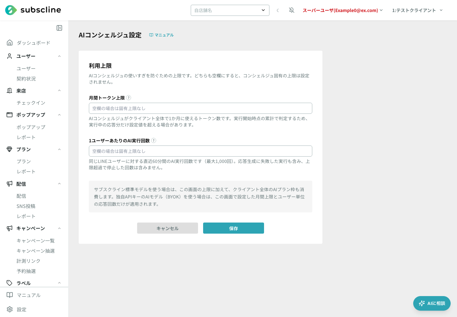Click the ラベル tag icon in sidebar
Viewport: 457px width, 317px height.
pyautogui.click(x=10, y=283)
